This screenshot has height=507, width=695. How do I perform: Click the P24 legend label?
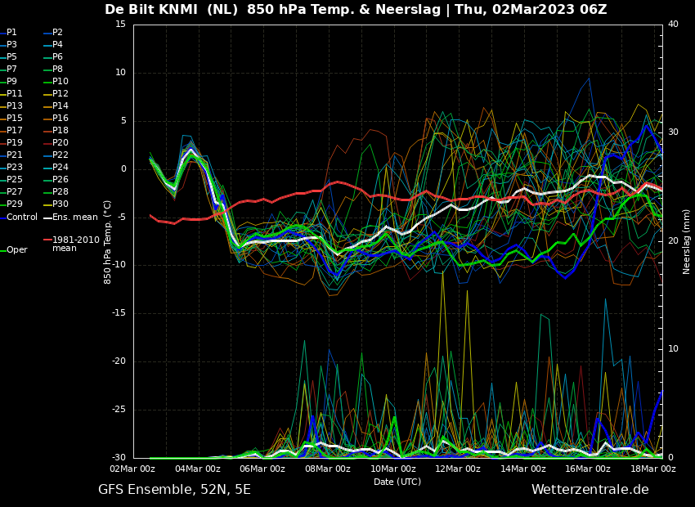point(60,168)
